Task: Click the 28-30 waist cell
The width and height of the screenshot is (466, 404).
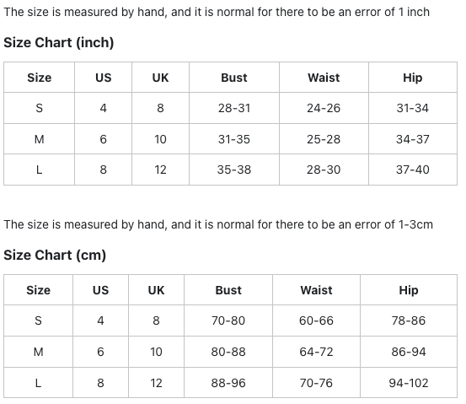Action: coord(324,170)
